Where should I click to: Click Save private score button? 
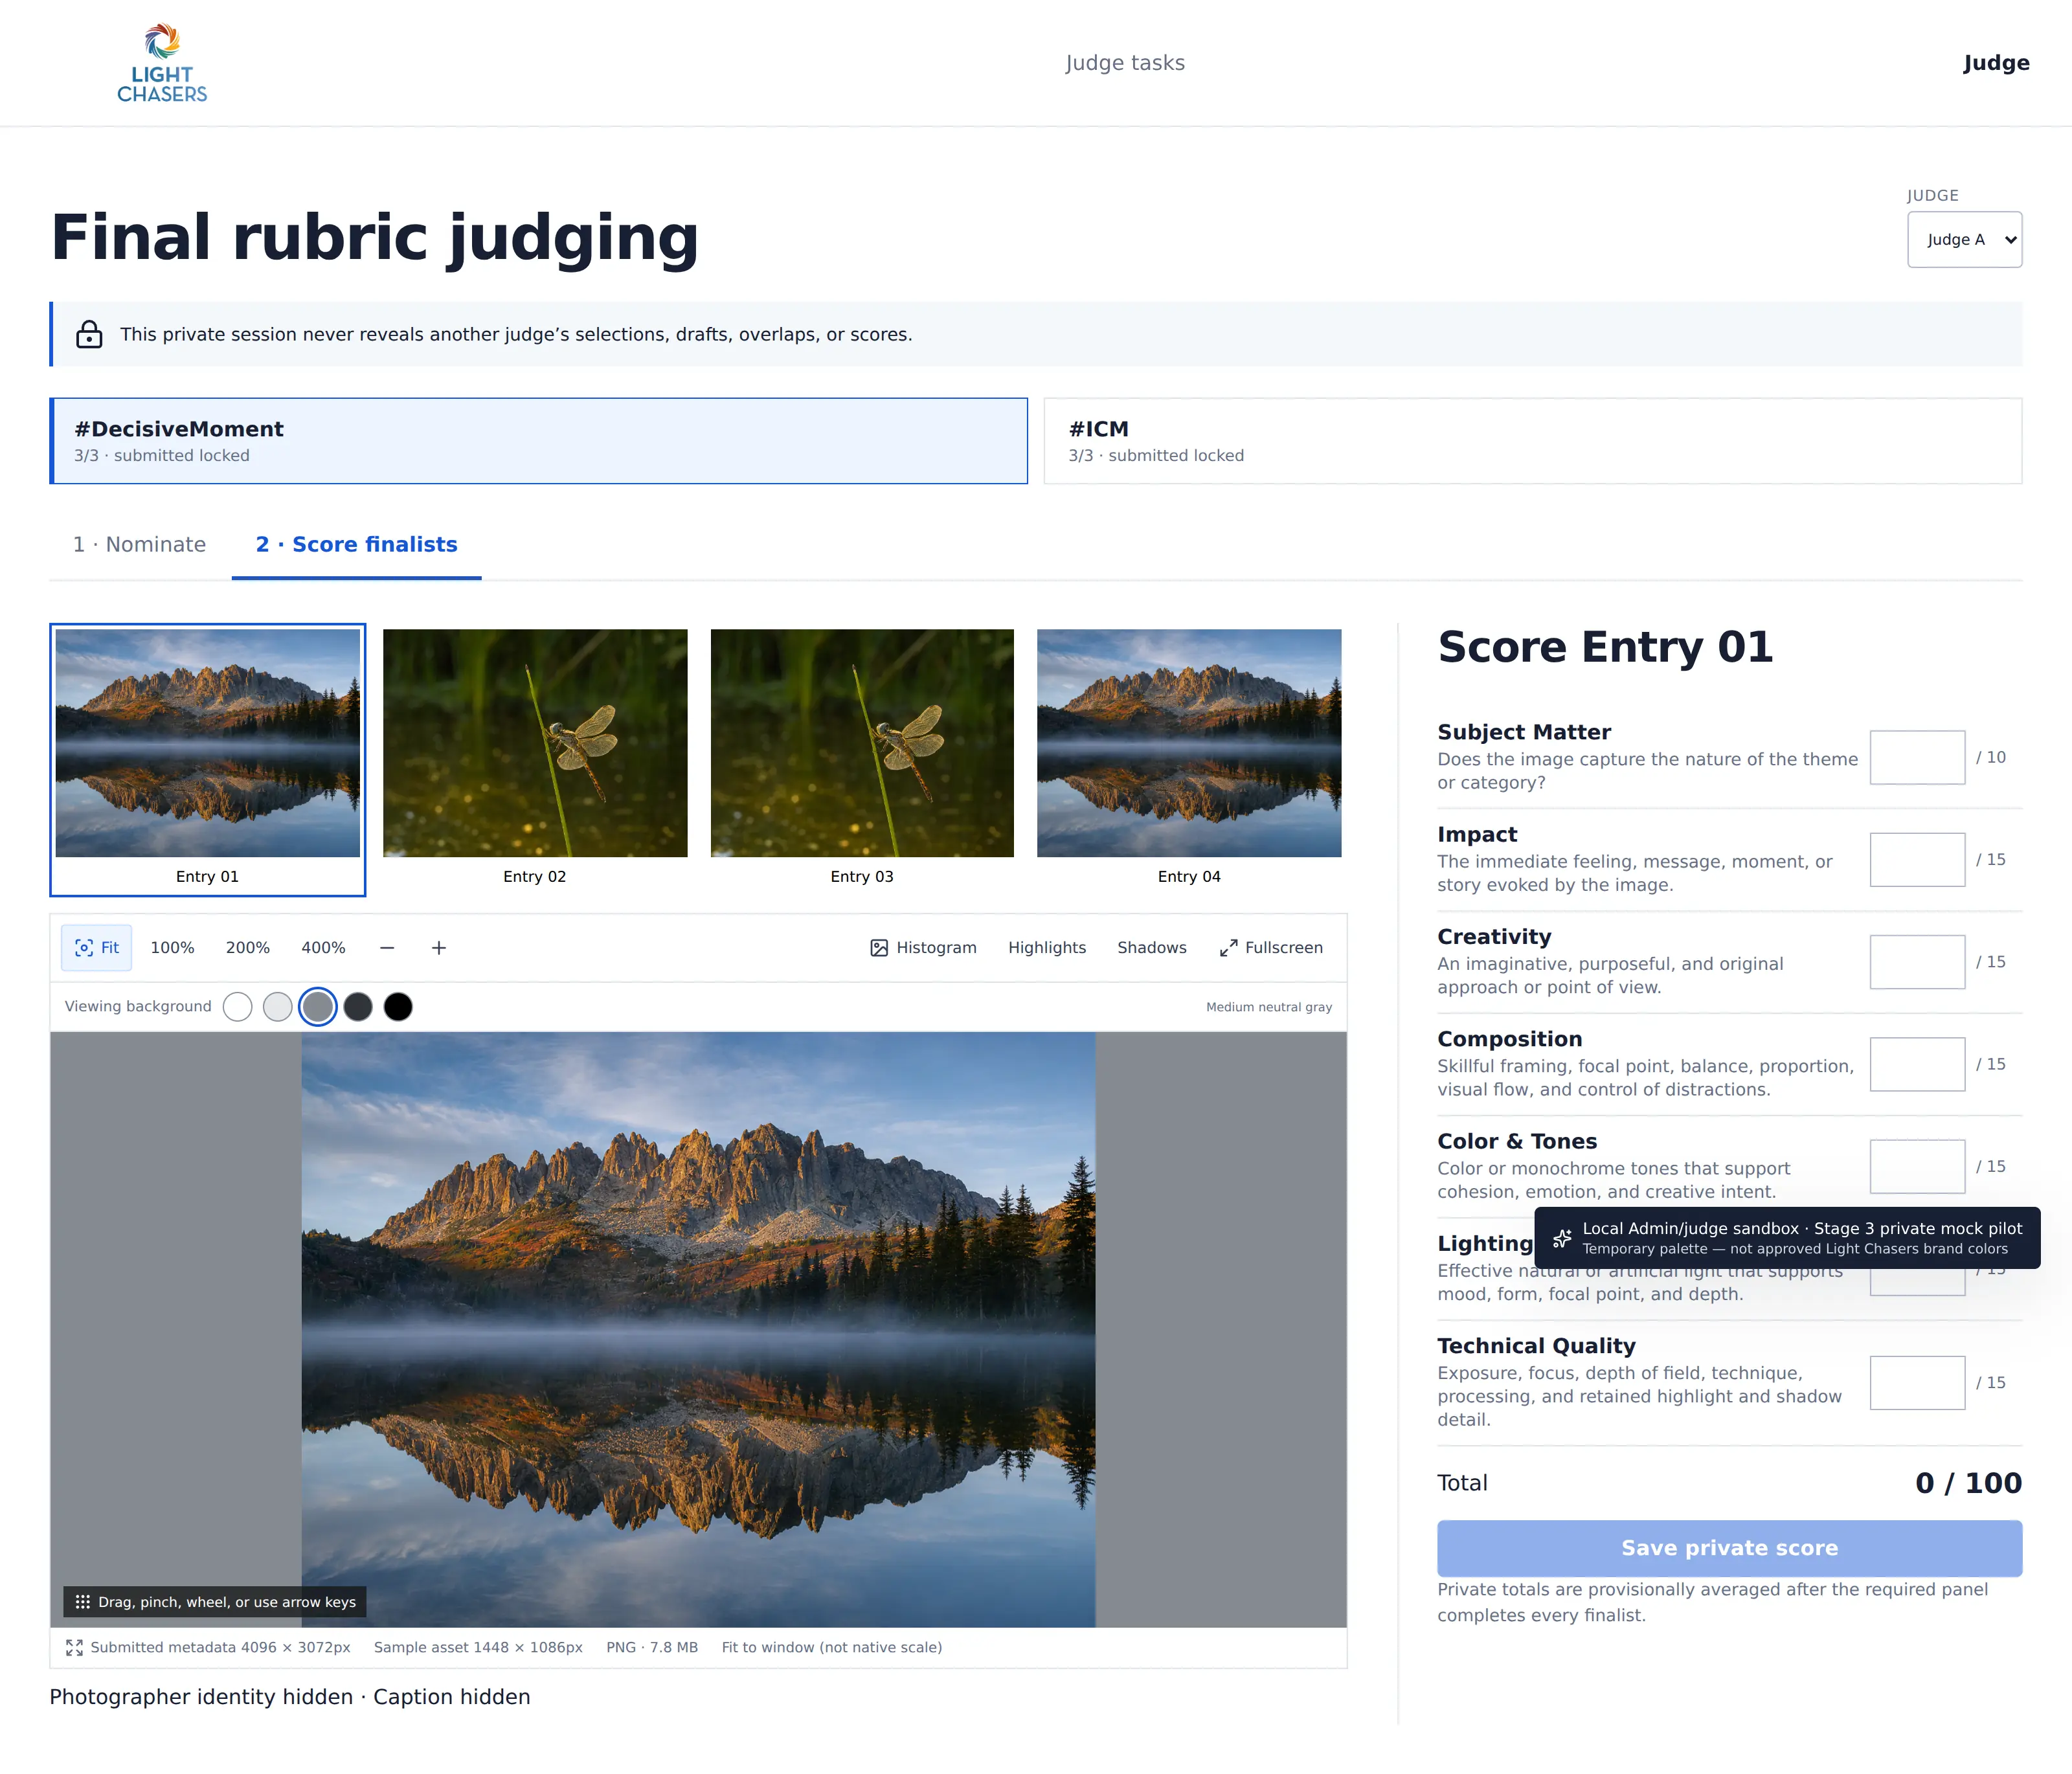[1729, 1548]
